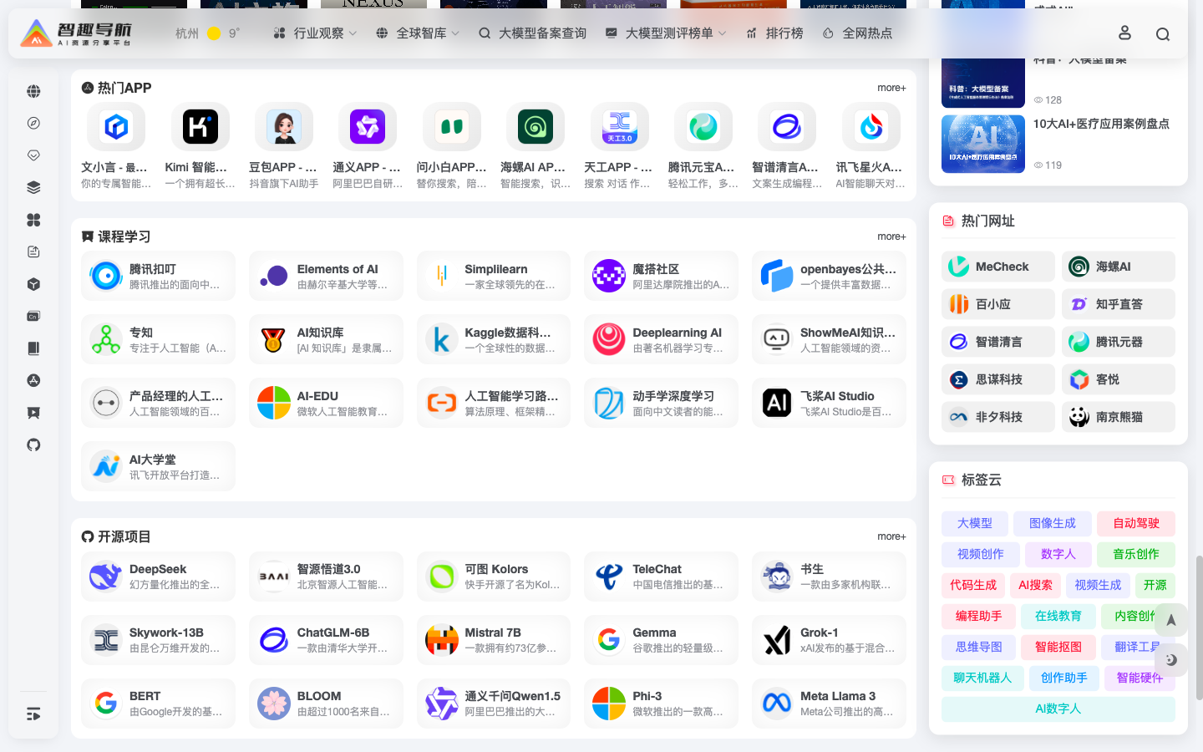Screen dimensions: 1203x752
Task: Open 10大AI+医疗应用案例盘点 article thumbnail
Action: point(983,144)
